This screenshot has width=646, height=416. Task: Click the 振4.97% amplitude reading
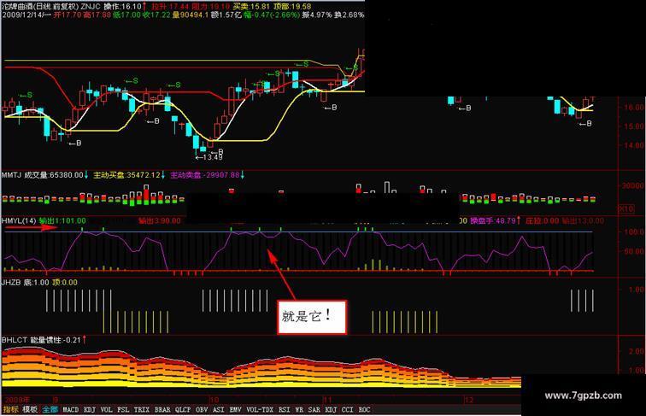[317, 15]
